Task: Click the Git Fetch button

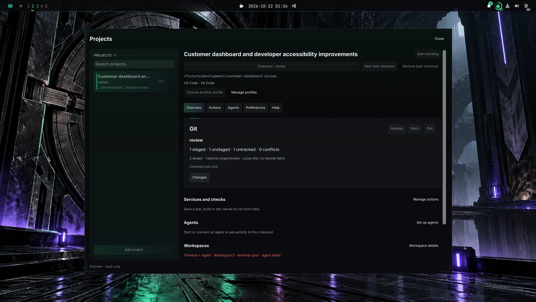Action: tap(415, 129)
